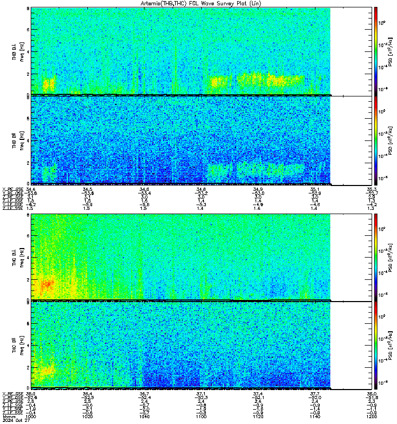Viewport: 397px width, 424px height.
Task: Click the PSD color bar beside the THB B⊥ panel
Action: pos(376,51)
